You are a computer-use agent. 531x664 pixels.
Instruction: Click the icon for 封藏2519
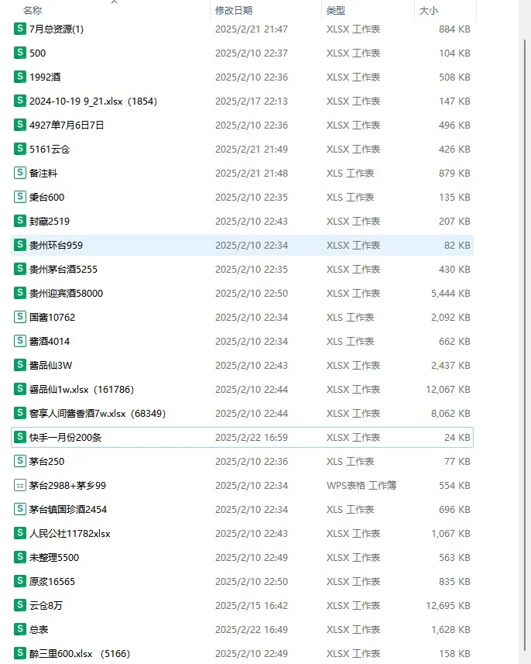pyautogui.click(x=20, y=221)
